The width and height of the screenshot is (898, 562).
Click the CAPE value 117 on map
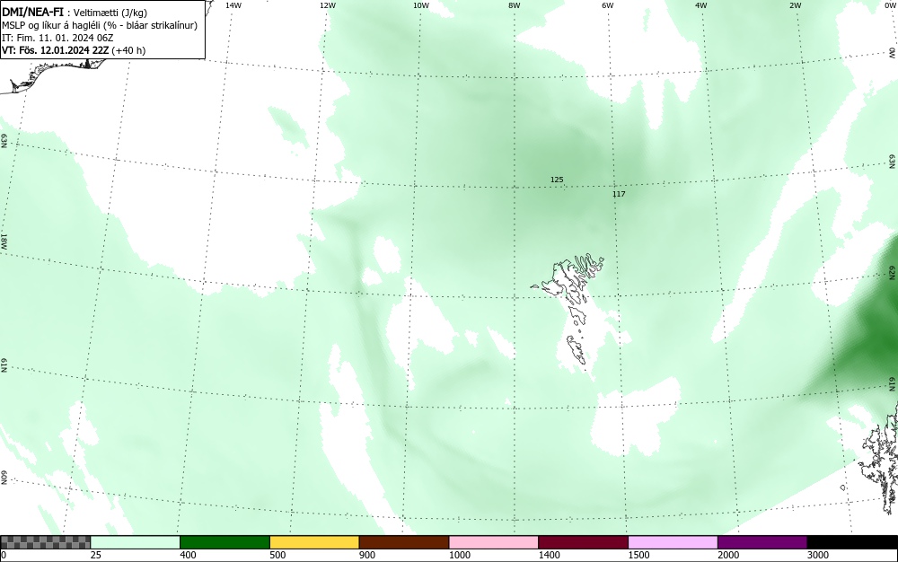click(619, 194)
